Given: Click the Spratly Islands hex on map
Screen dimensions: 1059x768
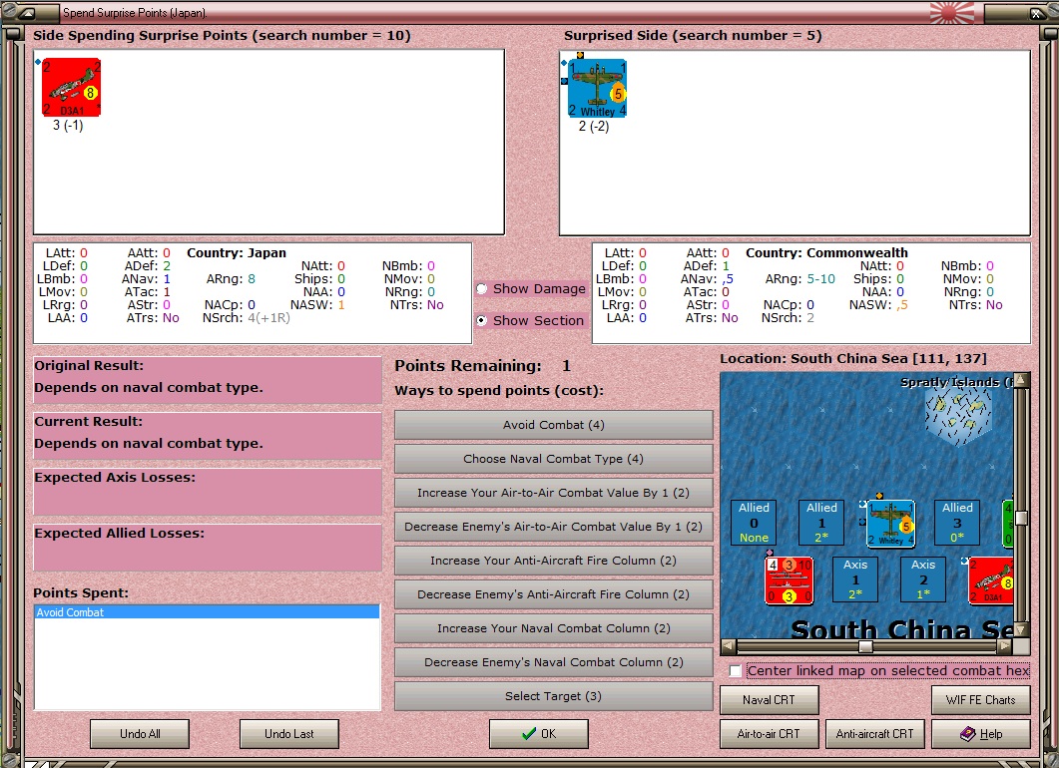Looking at the screenshot, I should tap(958, 413).
